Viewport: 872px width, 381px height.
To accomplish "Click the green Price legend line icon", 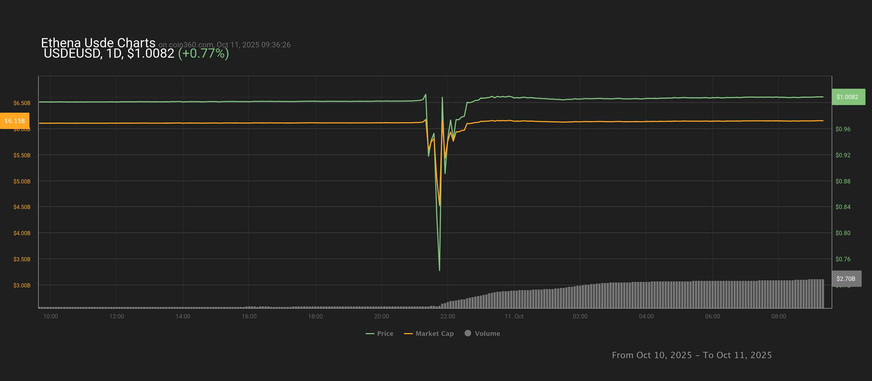I will [x=370, y=334].
